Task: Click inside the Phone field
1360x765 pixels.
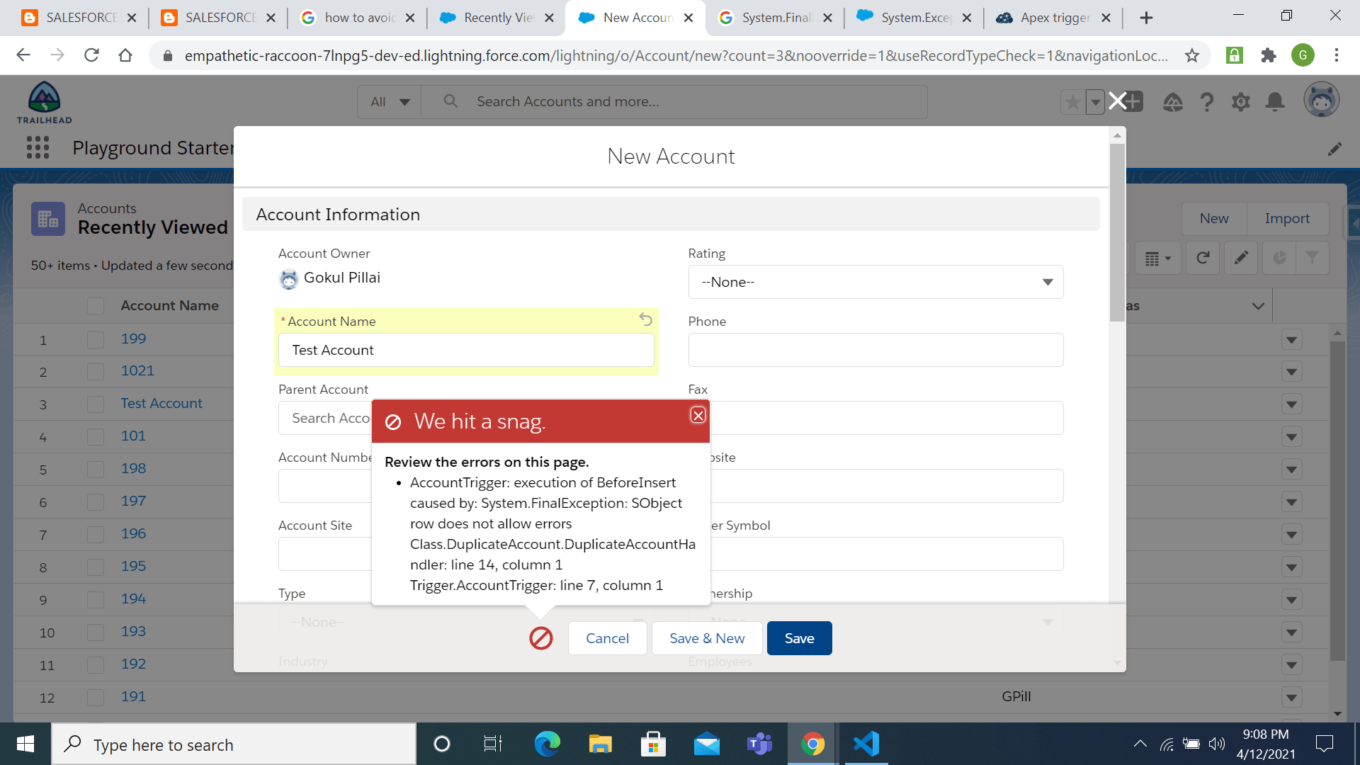Action: click(875, 349)
